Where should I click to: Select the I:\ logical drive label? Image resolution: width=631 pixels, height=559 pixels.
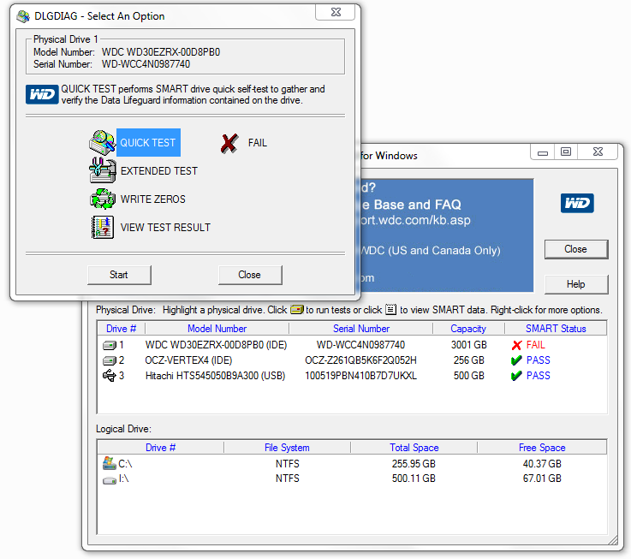[x=123, y=479]
